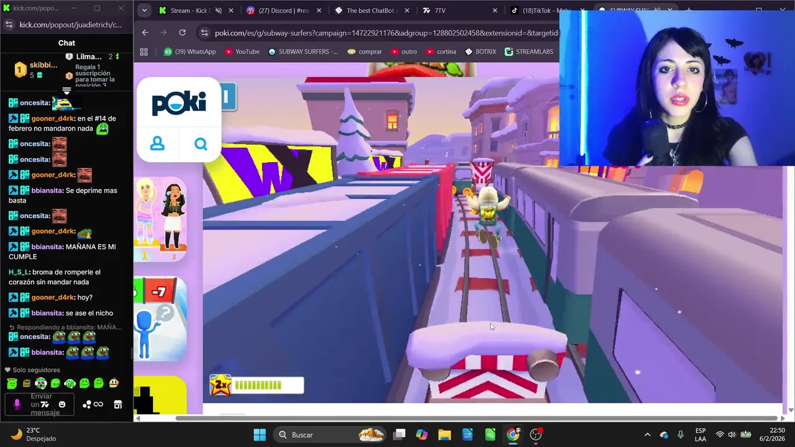Open the ESP LAA language selector

[x=701, y=435]
